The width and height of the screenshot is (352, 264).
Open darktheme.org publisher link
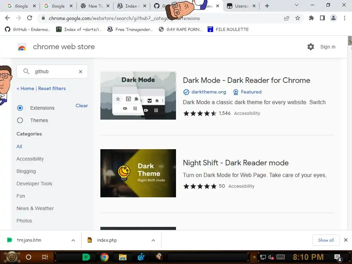click(x=209, y=92)
